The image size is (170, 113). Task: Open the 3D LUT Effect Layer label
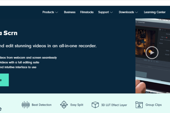coord(114,105)
